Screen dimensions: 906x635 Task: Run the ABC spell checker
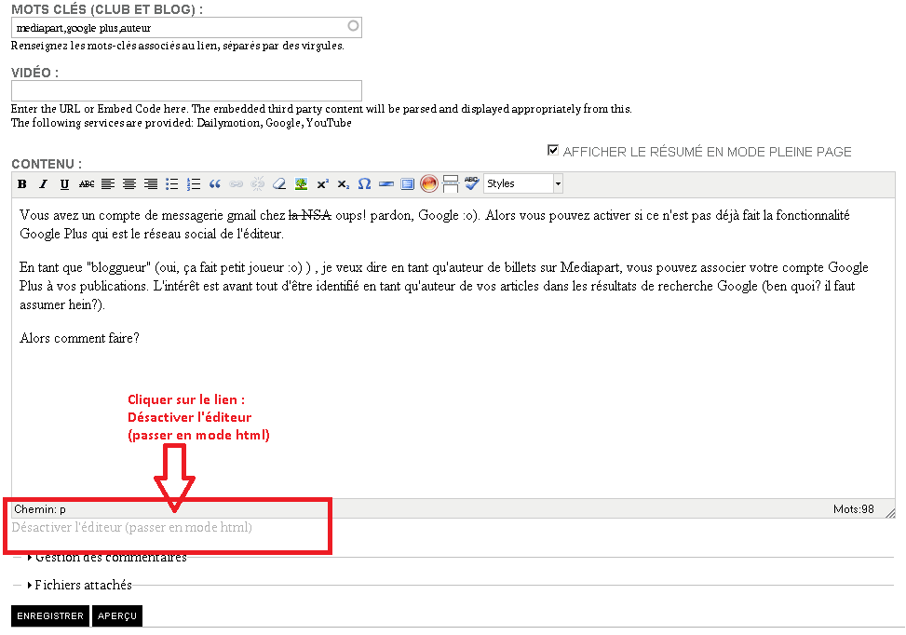pos(471,183)
